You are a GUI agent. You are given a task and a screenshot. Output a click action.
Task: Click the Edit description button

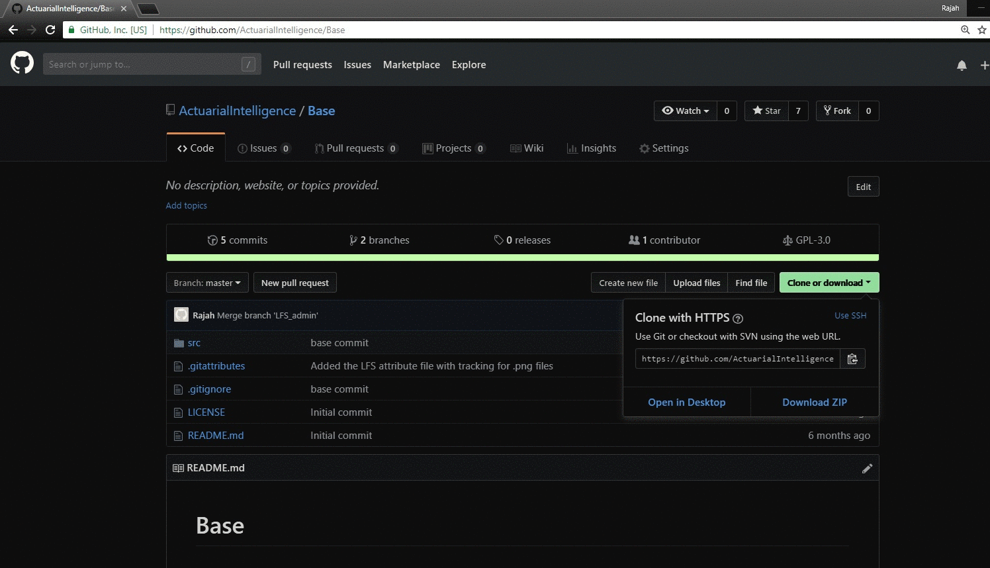[x=864, y=187]
